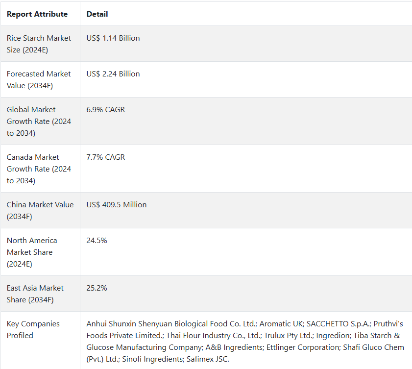Select Forecasted Market Value (2034F) label
This screenshot has width=412, height=369.
click(x=39, y=80)
